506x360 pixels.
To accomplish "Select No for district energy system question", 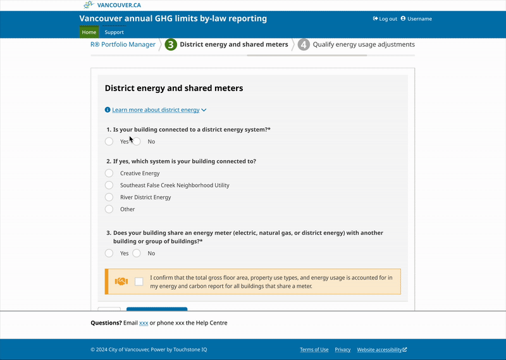I will coord(137,142).
